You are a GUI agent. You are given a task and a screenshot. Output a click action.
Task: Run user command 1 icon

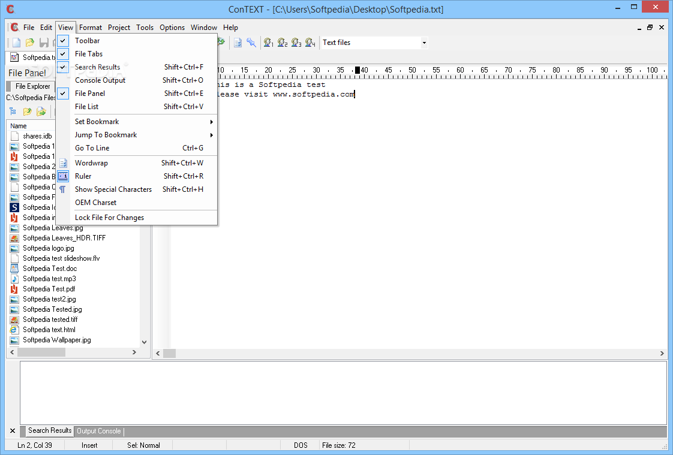[x=269, y=43]
